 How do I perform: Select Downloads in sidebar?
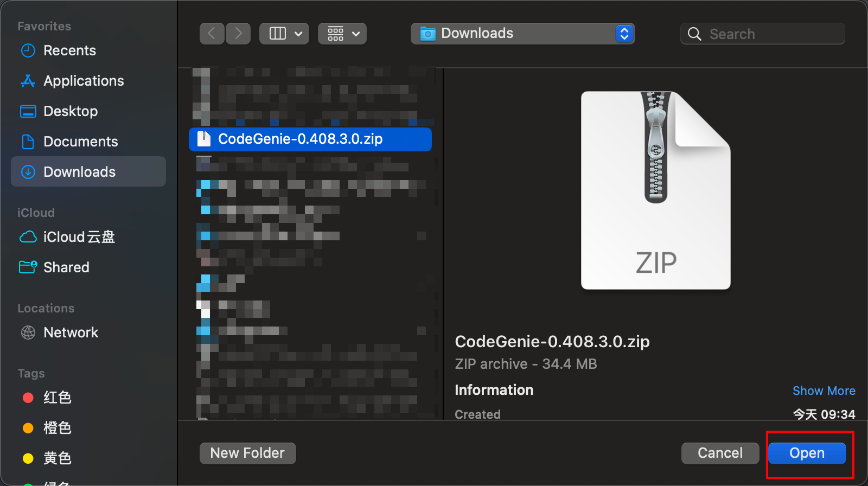click(88, 172)
